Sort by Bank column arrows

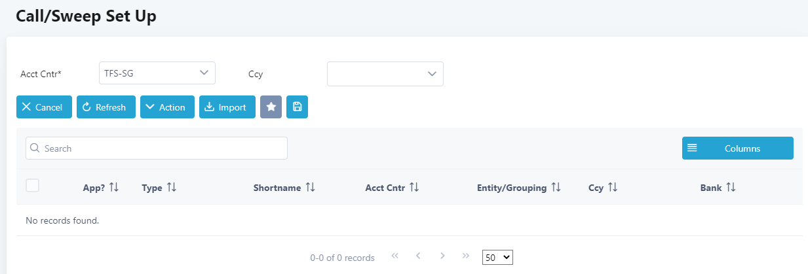731,188
